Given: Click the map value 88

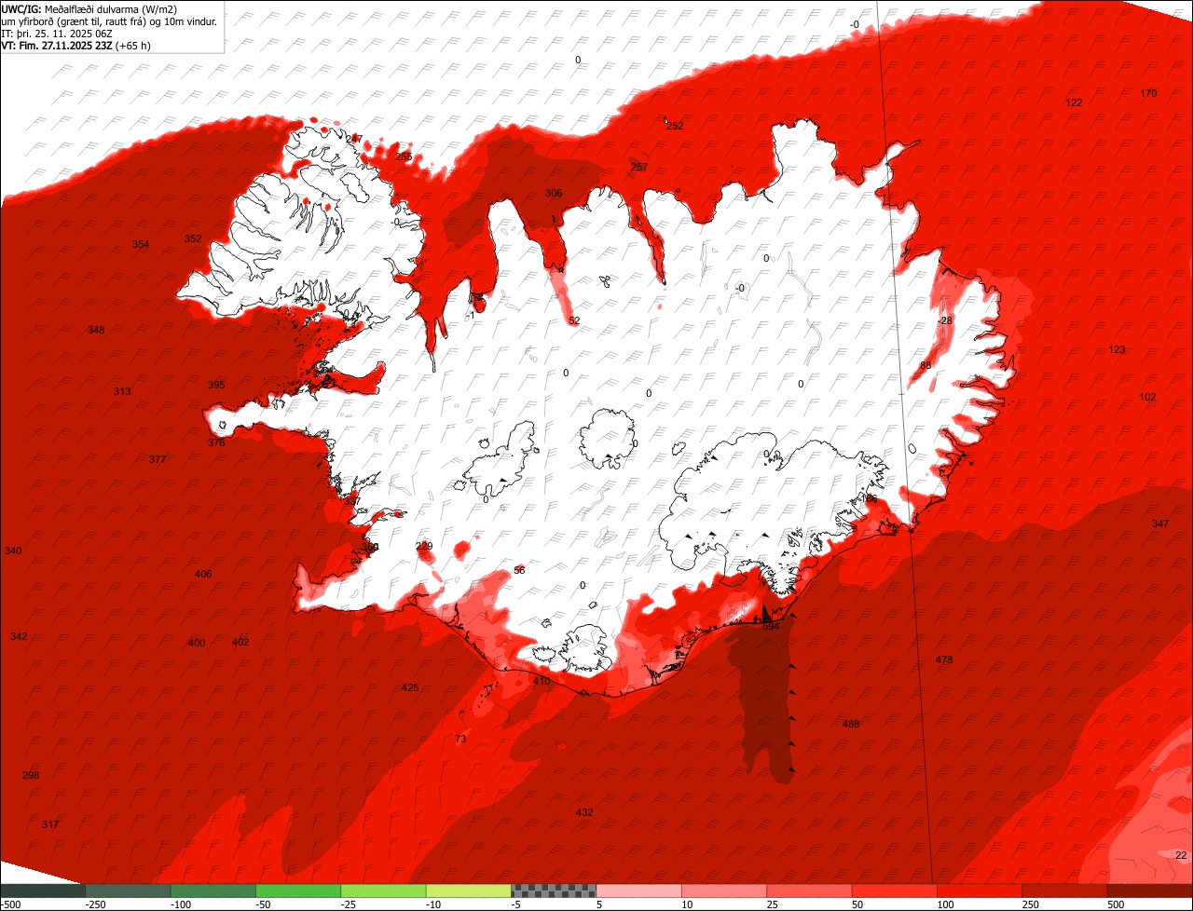Looking at the screenshot, I should (926, 365).
